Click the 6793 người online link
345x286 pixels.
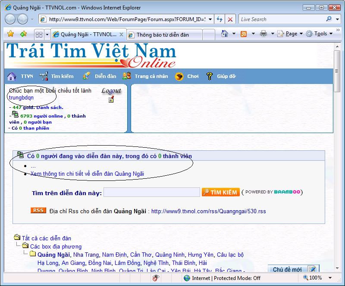pyautogui.click(x=41, y=116)
